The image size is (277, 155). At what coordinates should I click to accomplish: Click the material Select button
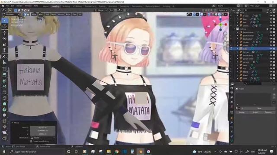[255, 112]
